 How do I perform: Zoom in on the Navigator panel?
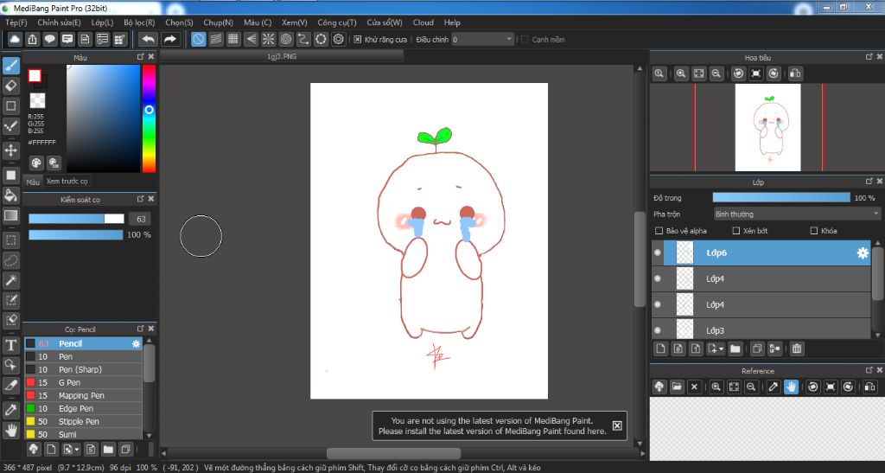tap(681, 74)
